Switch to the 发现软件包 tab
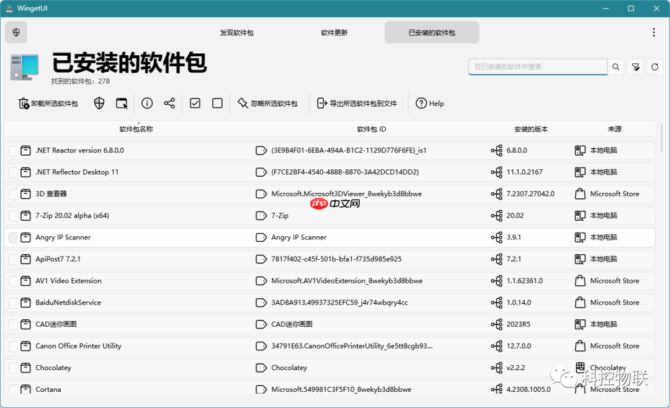 (x=238, y=32)
